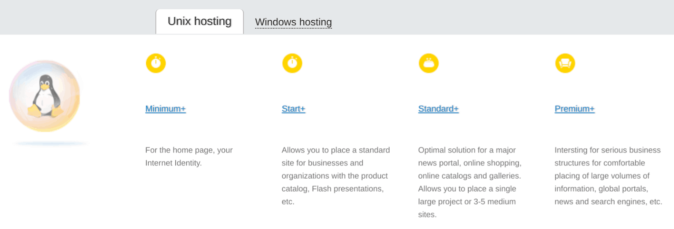Go to the Premium+ plan link
Screen dimensions: 674x229
pos(575,109)
